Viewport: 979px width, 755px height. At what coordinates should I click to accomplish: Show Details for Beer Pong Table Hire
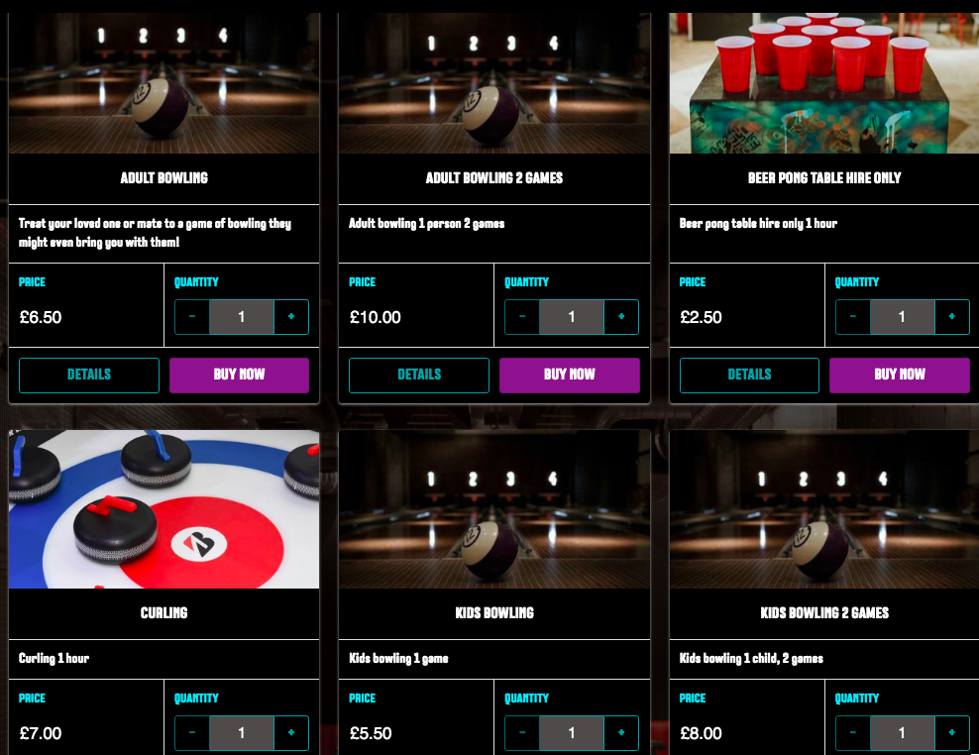[749, 375]
